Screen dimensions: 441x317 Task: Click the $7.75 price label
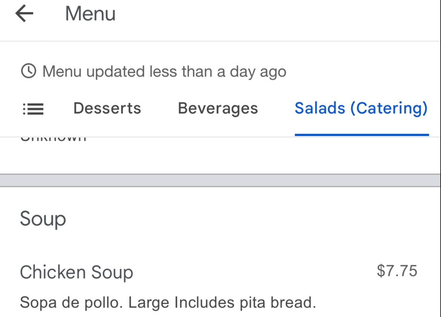coord(397,271)
